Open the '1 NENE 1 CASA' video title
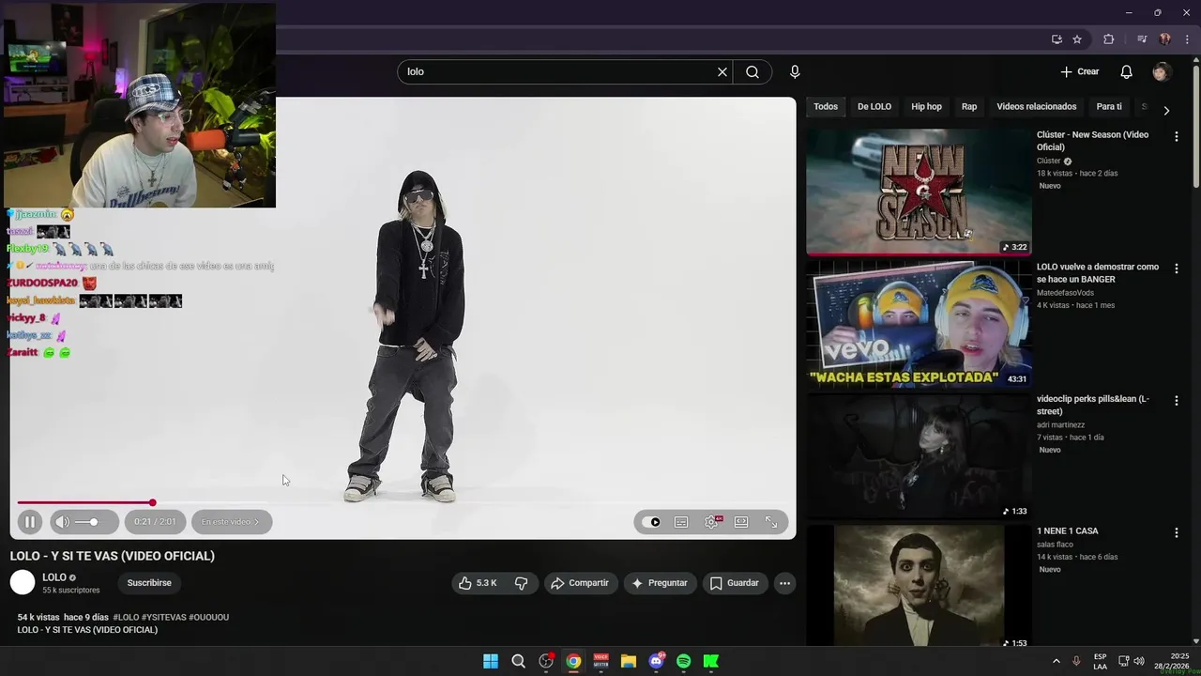 coord(1068,531)
